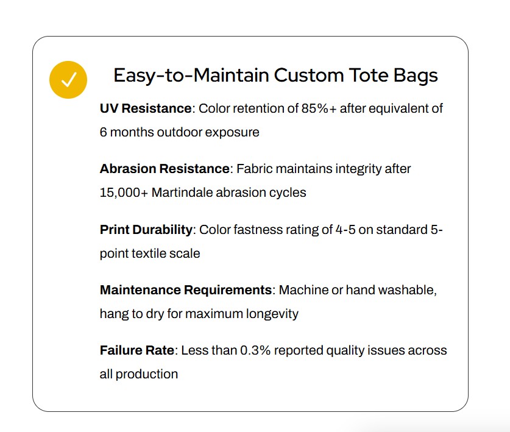Click the "hang to dry for maximum longevity" line
This screenshot has width=510, height=432.
pos(199,314)
